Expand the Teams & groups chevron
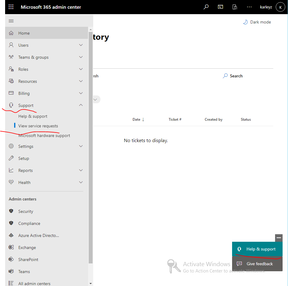288x286 pixels. point(81,57)
